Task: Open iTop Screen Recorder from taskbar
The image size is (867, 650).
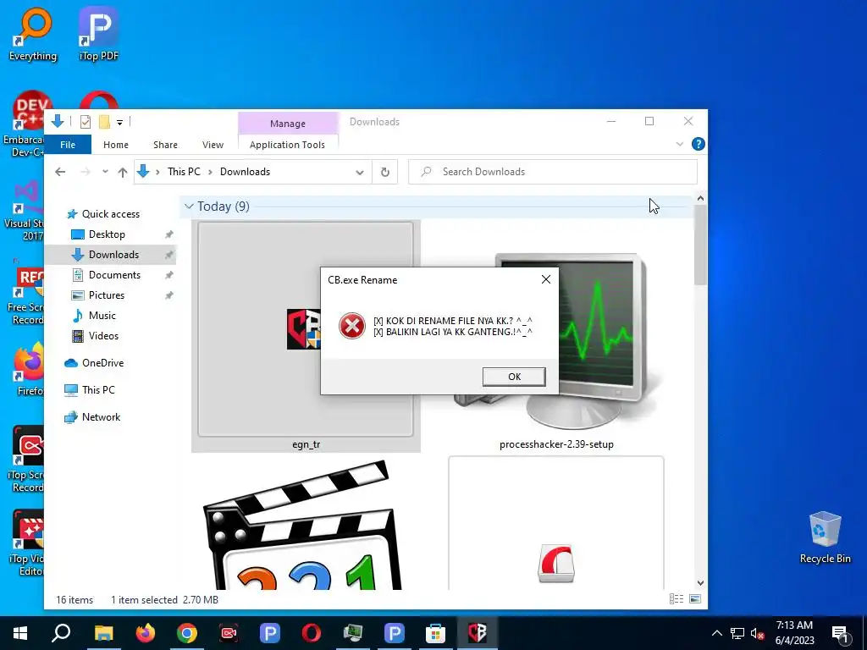Action: 229,633
